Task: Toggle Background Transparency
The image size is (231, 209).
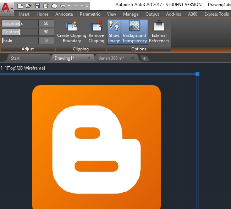Action: tap(134, 32)
